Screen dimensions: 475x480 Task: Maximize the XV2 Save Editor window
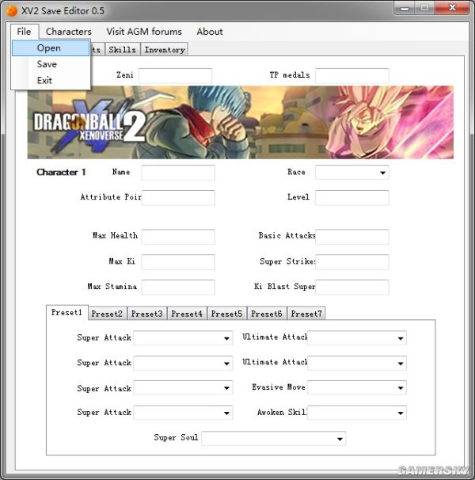tap(424, 8)
